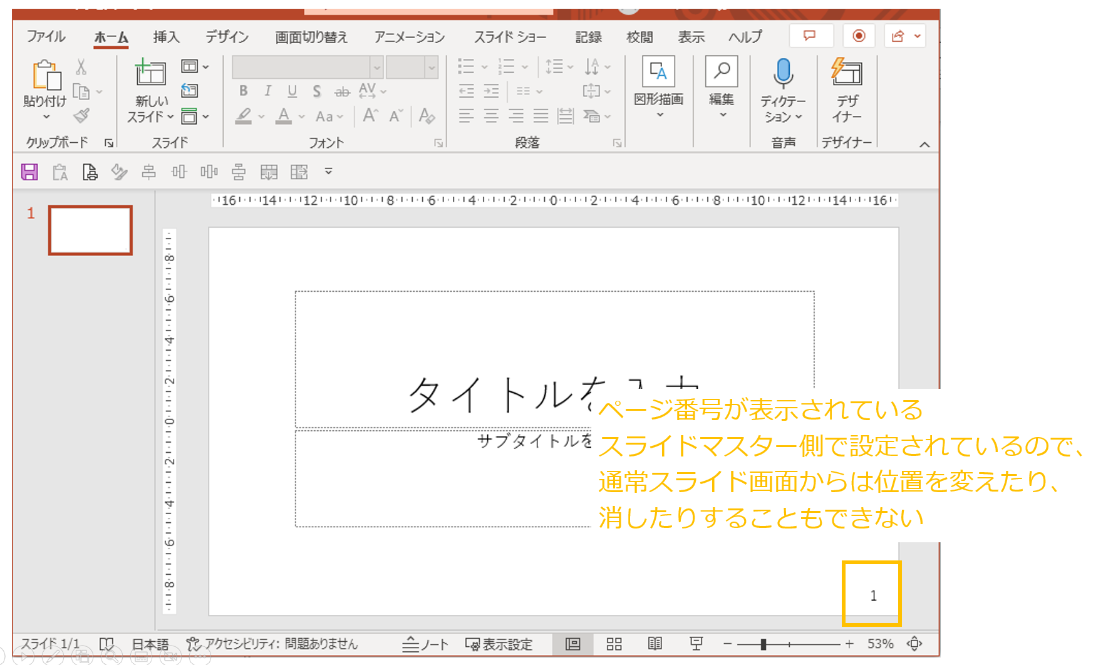Screen dimensions: 1118x665
Task: Click the Record button at top right
Action: [x=859, y=36]
